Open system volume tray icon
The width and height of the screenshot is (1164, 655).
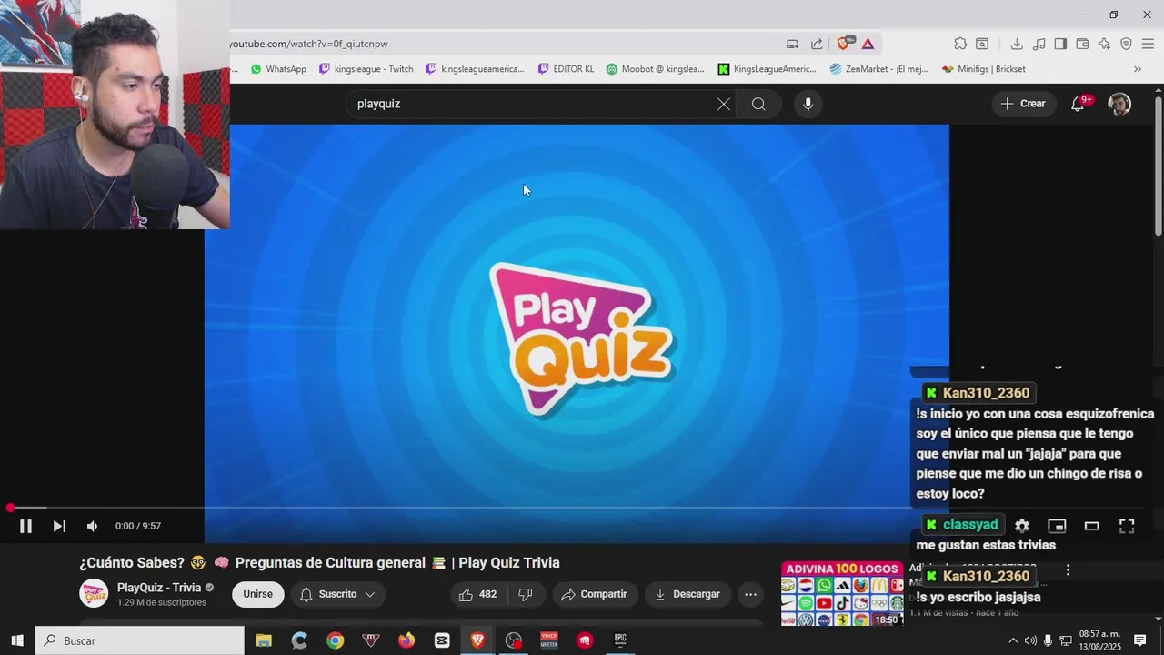pos(1030,640)
